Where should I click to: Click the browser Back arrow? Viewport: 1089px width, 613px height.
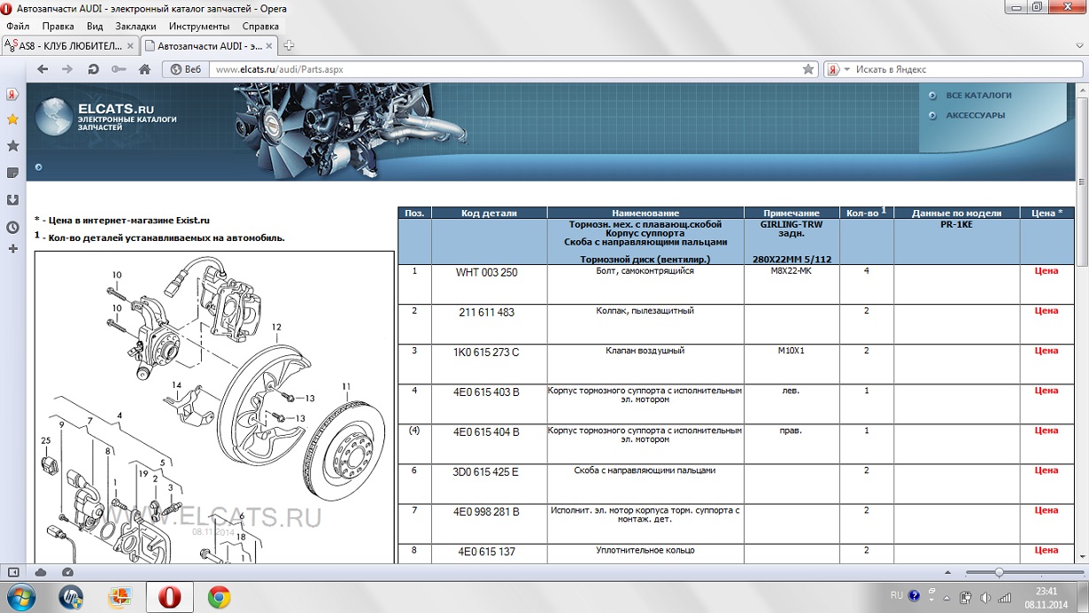pos(42,69)
